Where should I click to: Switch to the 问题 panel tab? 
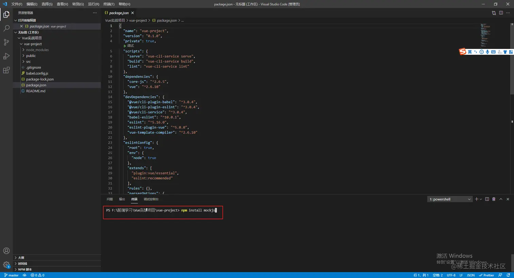[109, 199]
